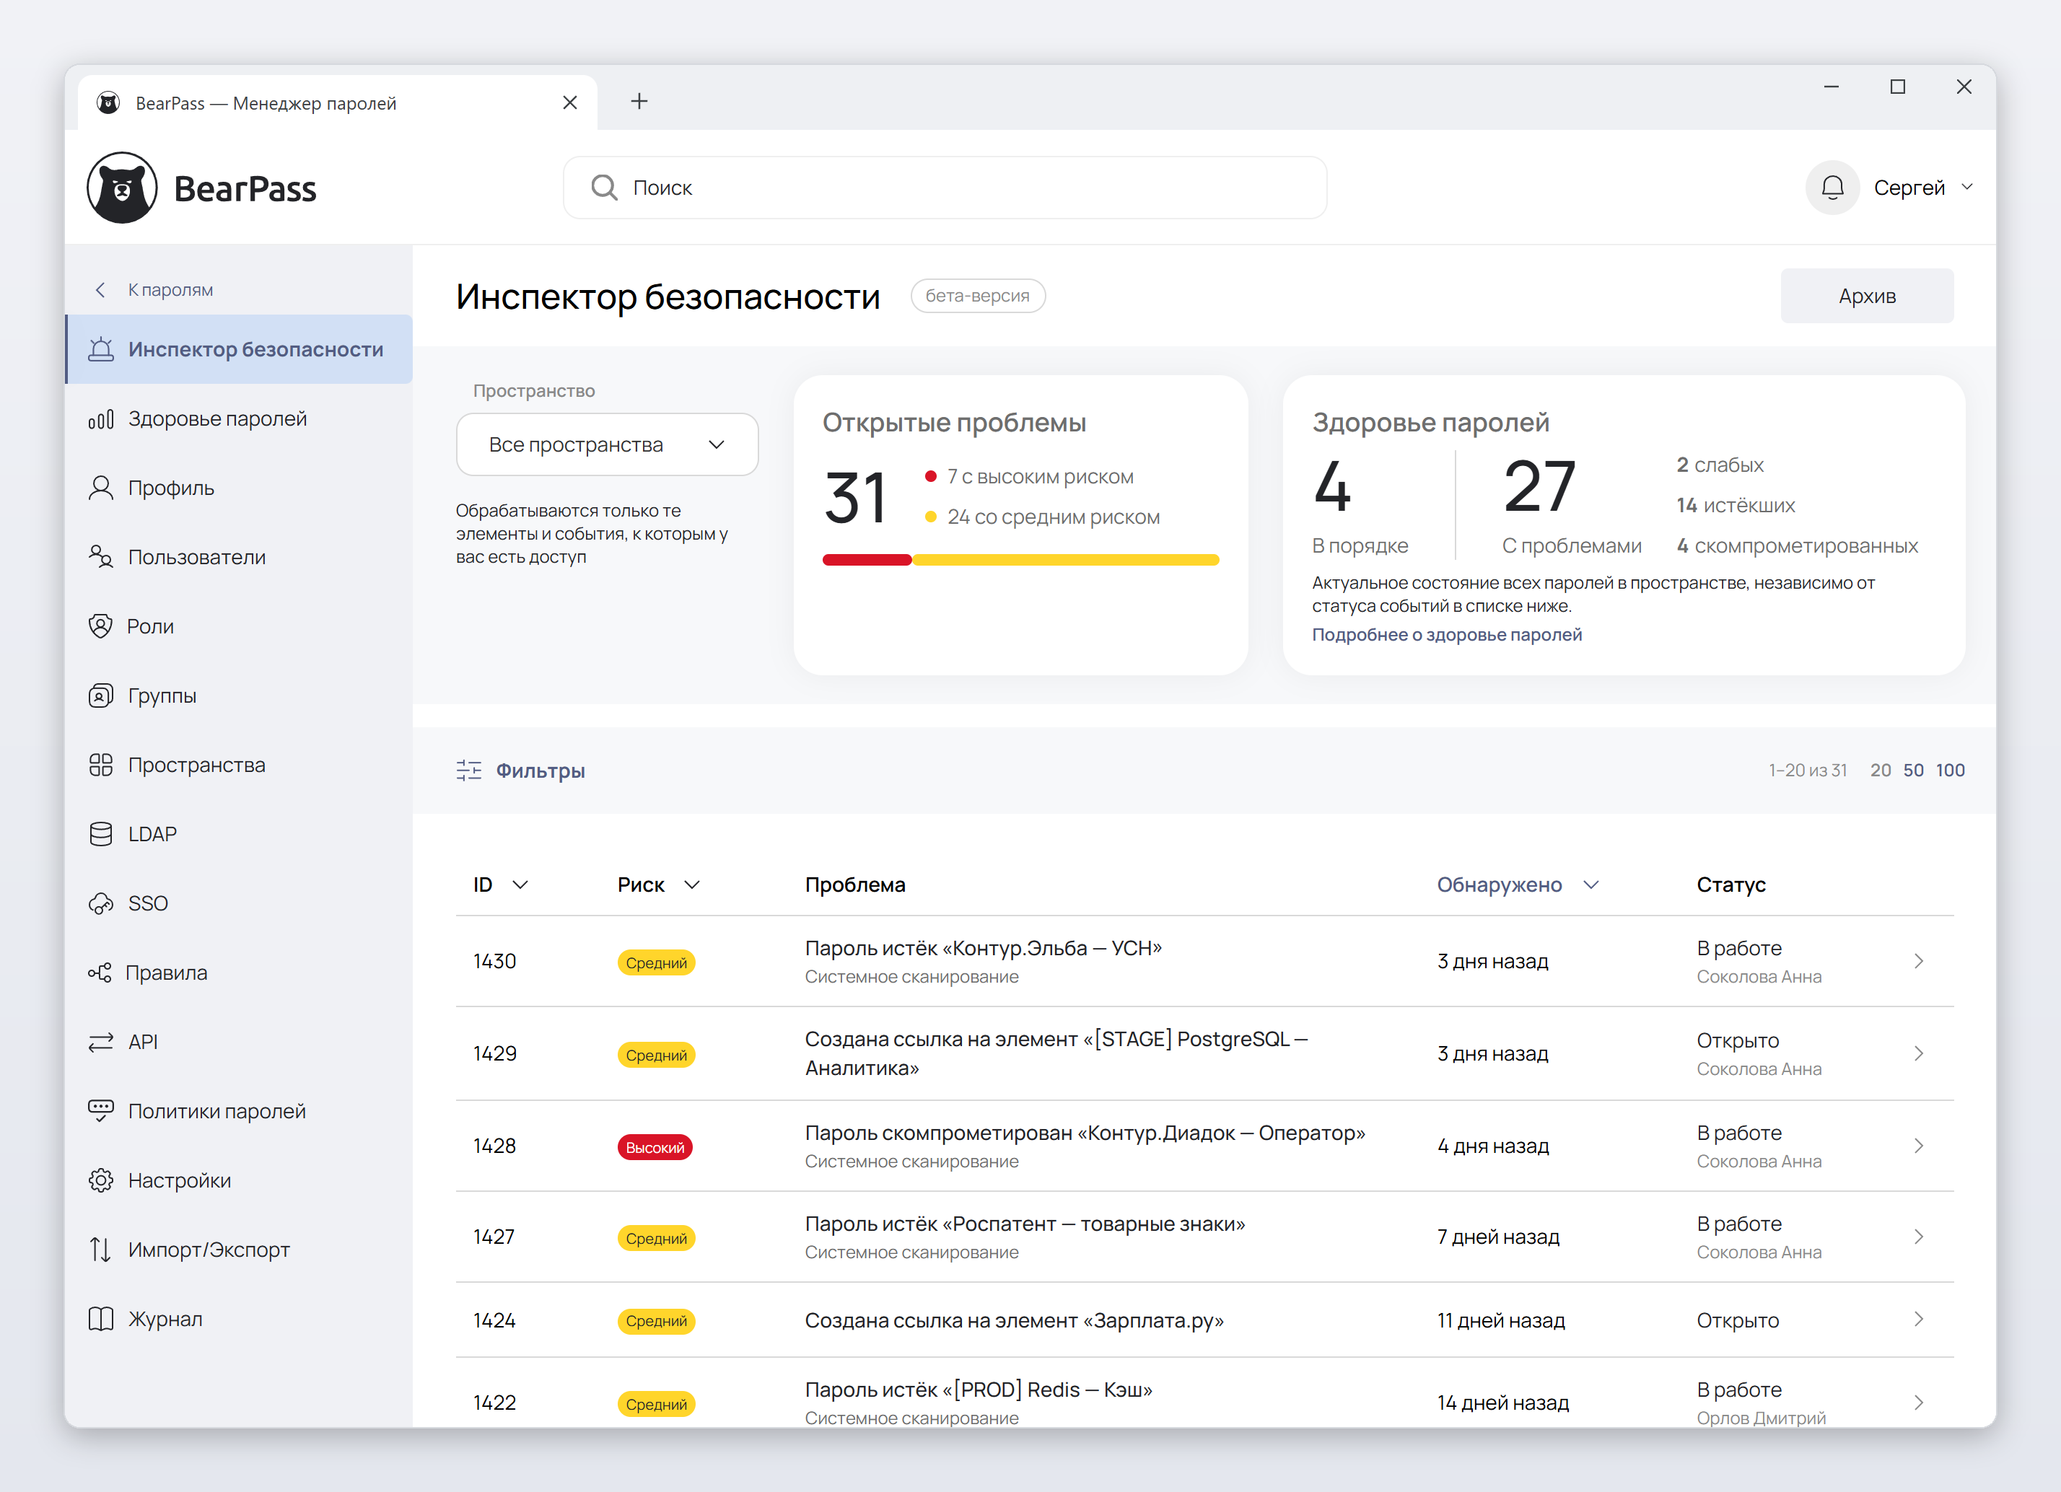Screen dimensions: 2061x1492
Task: Click the Роли shield icon
Action: (x=101, y=626)
